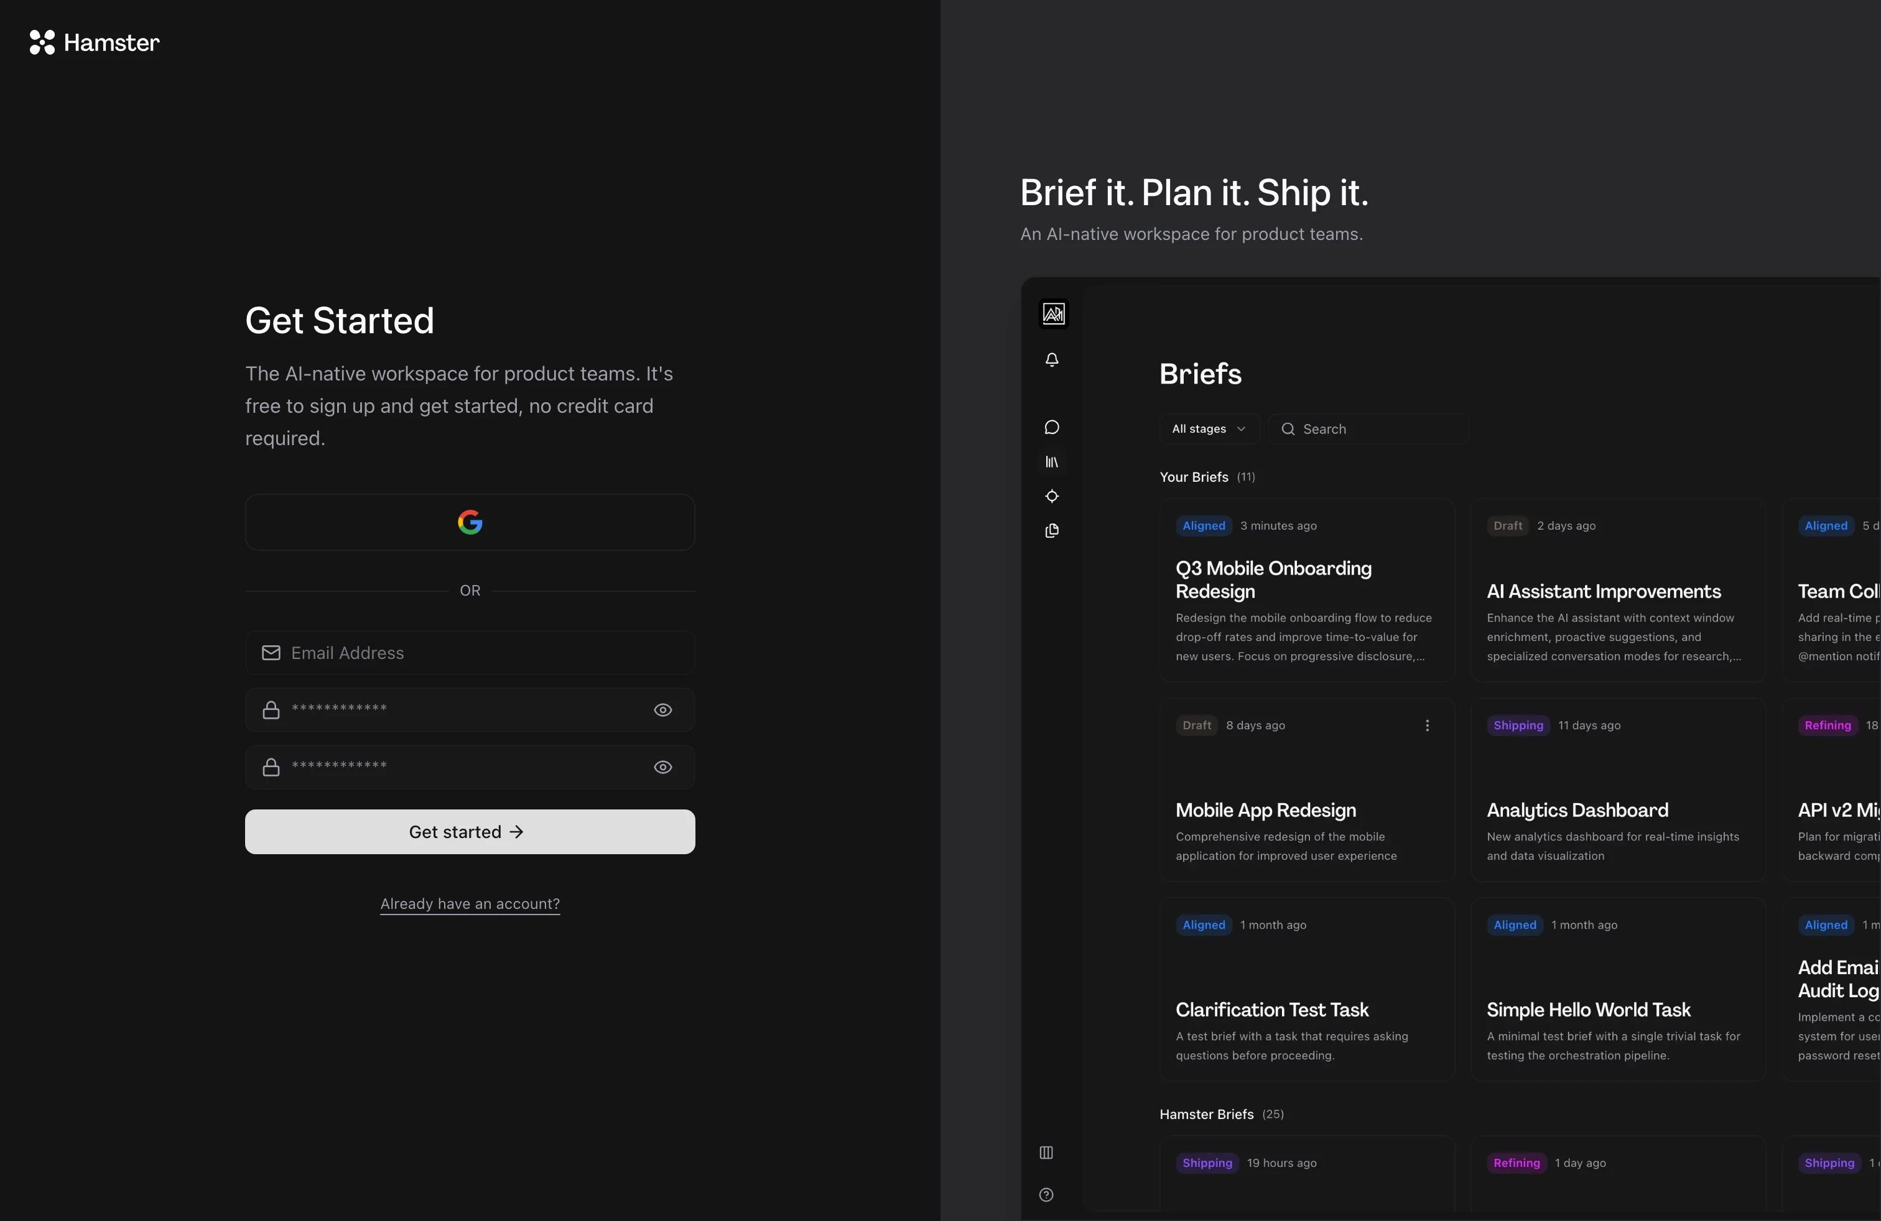Expand the All stages dropdown
Image resolution: width=1881 pixels, height=1221 pixels.
point(1209,429)
